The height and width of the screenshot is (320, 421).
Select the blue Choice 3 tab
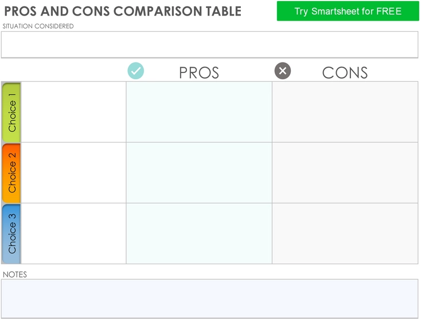click(x=11, y=234)
